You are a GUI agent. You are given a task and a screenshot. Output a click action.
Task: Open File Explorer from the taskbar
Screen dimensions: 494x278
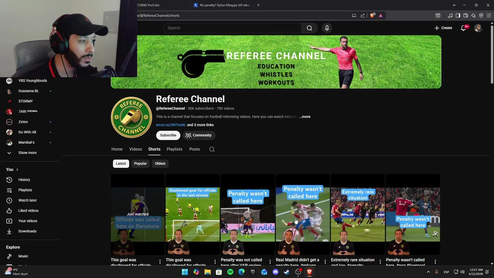pyautogui.click(x=208, y=272)
